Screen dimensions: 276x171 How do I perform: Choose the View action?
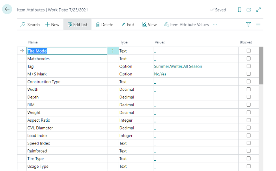[x=149, y=24]
